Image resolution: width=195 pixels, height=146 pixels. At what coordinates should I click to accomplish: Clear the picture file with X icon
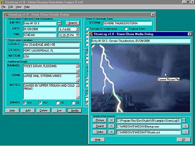[x=111, y=120]
